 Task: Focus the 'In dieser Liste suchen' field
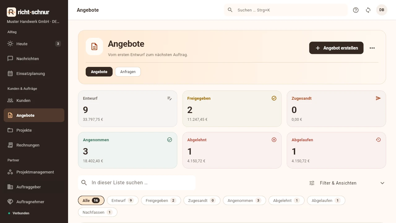point(137,183)
